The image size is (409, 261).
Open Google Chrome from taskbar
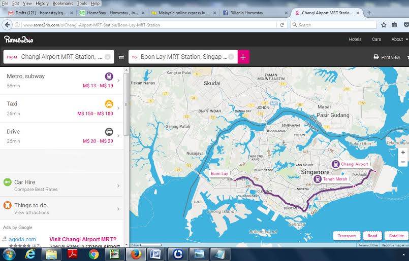click(93, 254)
